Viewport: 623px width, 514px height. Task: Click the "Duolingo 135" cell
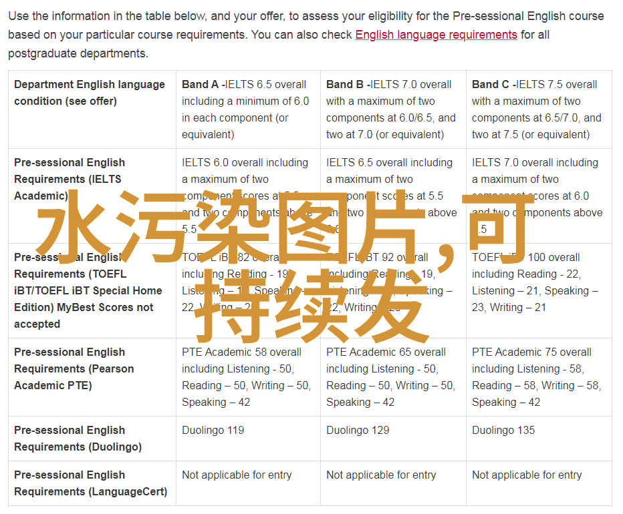tap(539, 439)
